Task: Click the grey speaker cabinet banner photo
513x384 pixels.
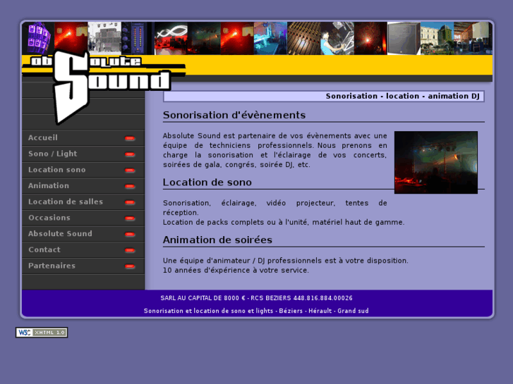Action: coord(404,38)
